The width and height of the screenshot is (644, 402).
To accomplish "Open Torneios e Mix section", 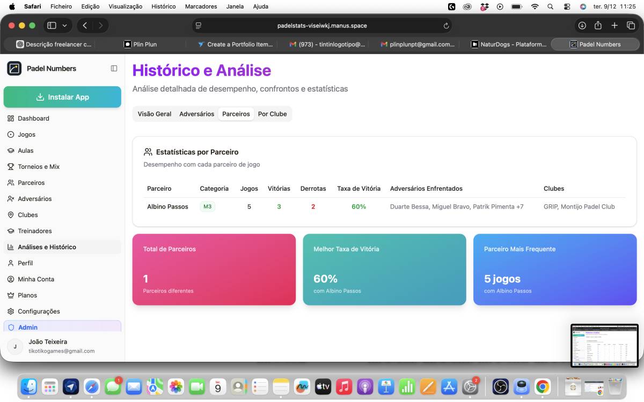I will tap(62, 167).
